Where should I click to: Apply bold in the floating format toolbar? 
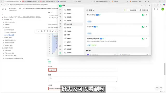click(42, 31)
